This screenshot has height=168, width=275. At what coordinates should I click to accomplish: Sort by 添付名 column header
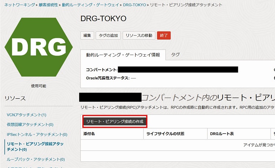89,134
